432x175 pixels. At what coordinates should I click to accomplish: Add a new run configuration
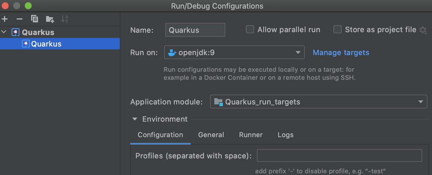click(5, 19)
